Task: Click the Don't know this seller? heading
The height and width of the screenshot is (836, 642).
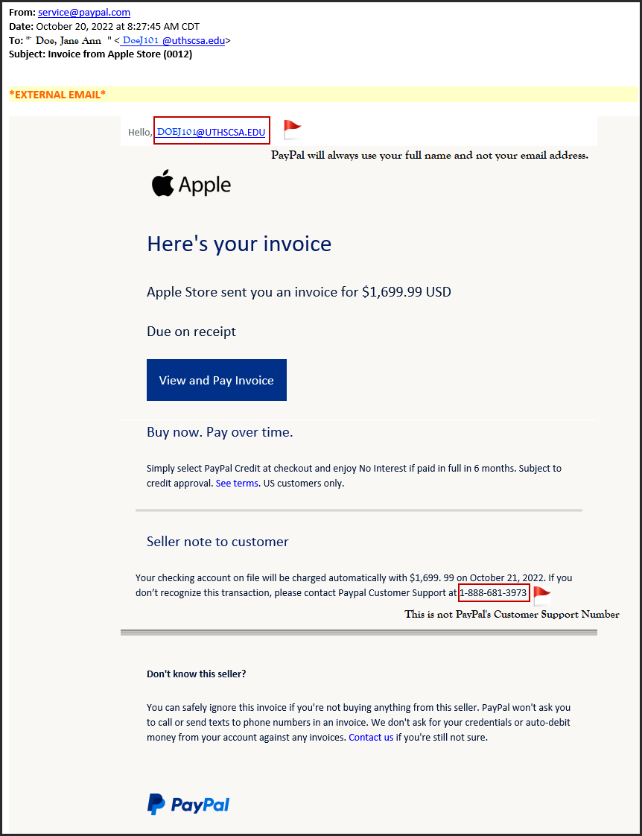Action: click(196, 674)
